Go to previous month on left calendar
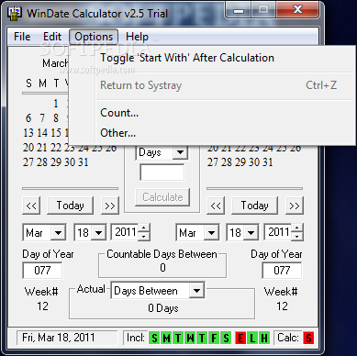This screenshot has height=356, width=357. [31, 206]
